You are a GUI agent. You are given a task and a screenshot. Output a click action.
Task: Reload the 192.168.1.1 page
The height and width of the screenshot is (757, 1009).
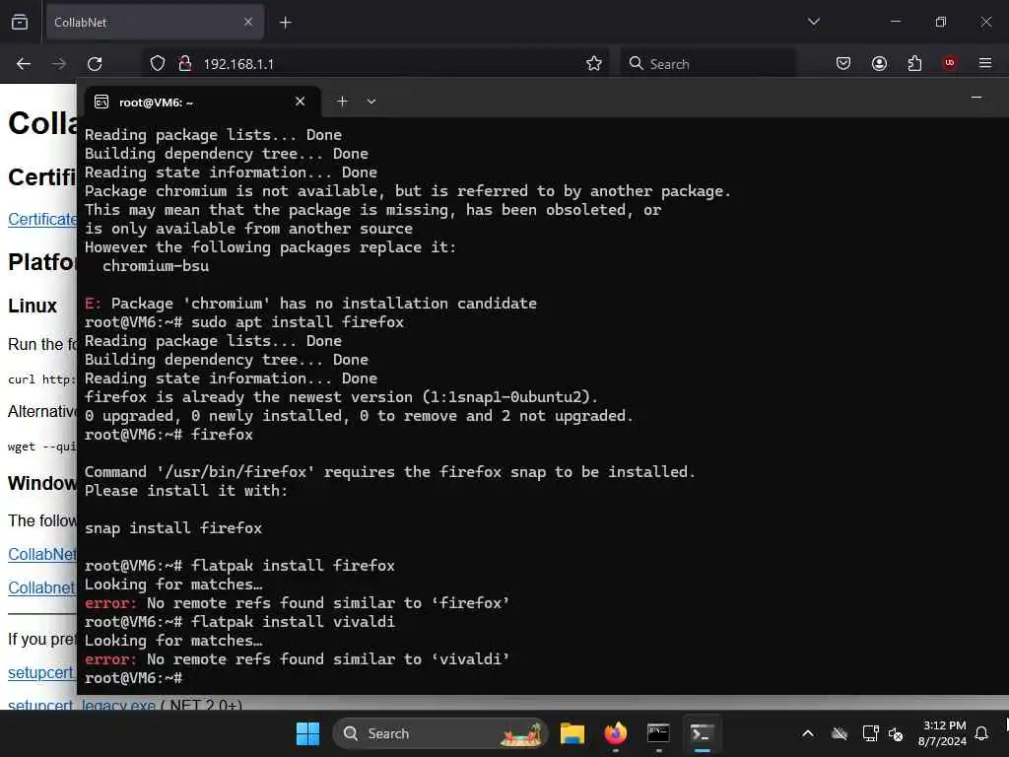coord(95,64)
